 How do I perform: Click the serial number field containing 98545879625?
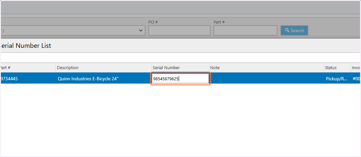(180, 79)
